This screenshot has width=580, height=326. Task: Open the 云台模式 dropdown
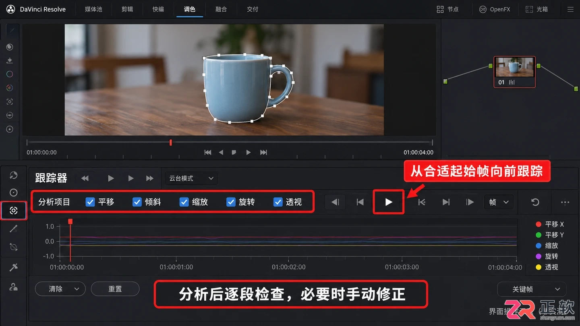191,178
